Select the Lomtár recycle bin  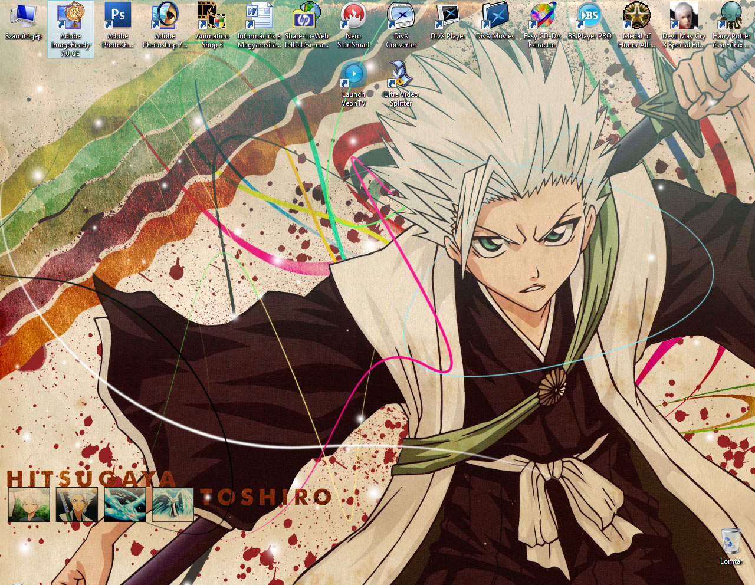tap(731, 547)
